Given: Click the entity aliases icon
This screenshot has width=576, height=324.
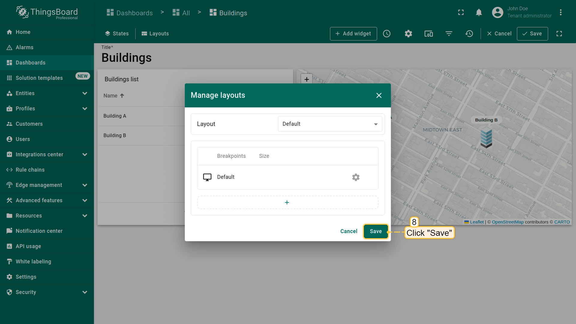Looking at the screenshot, I should (x=428, y=34).
